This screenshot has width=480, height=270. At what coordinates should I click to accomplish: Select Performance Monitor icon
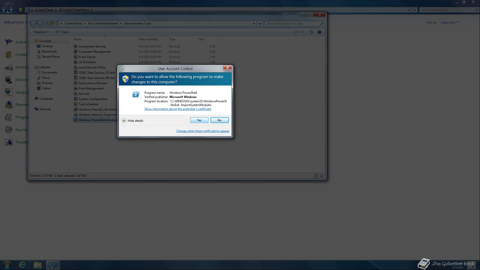coord(75,83)
